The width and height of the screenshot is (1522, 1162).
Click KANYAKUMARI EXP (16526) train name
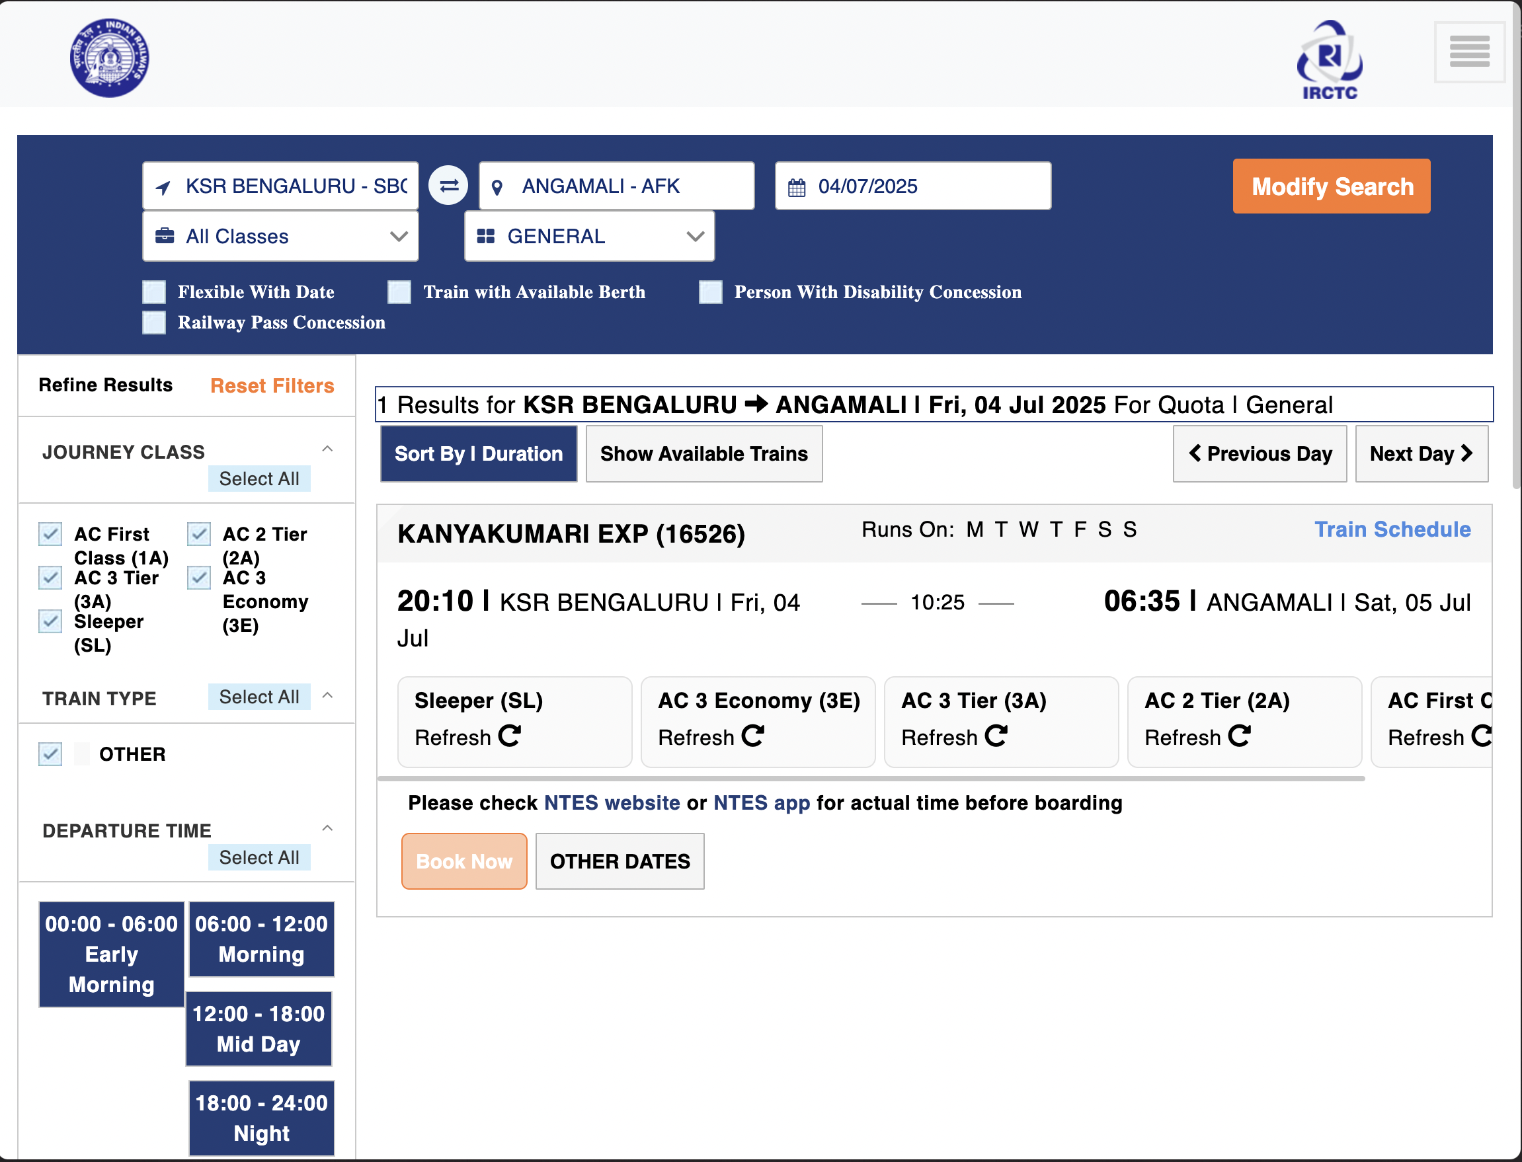[x=571, y=533]
